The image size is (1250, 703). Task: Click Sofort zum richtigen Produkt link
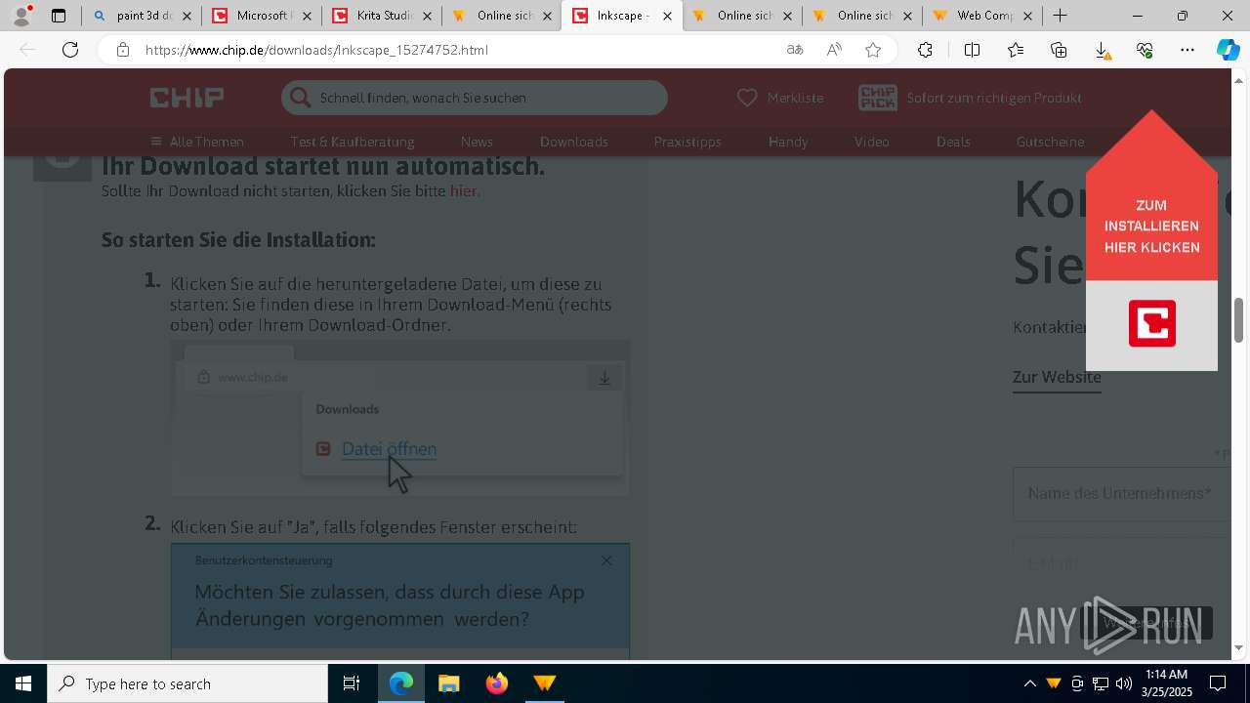coord(994,98)
